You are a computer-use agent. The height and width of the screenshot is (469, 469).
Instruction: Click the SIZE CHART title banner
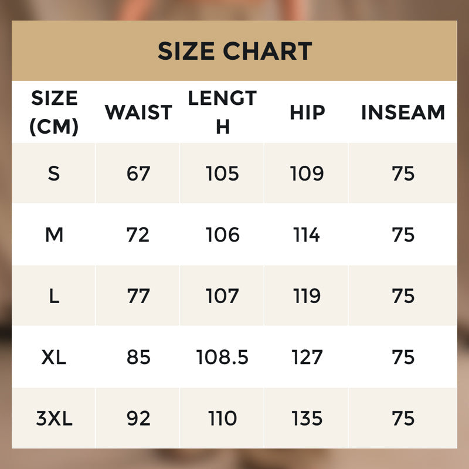point(235,52)
